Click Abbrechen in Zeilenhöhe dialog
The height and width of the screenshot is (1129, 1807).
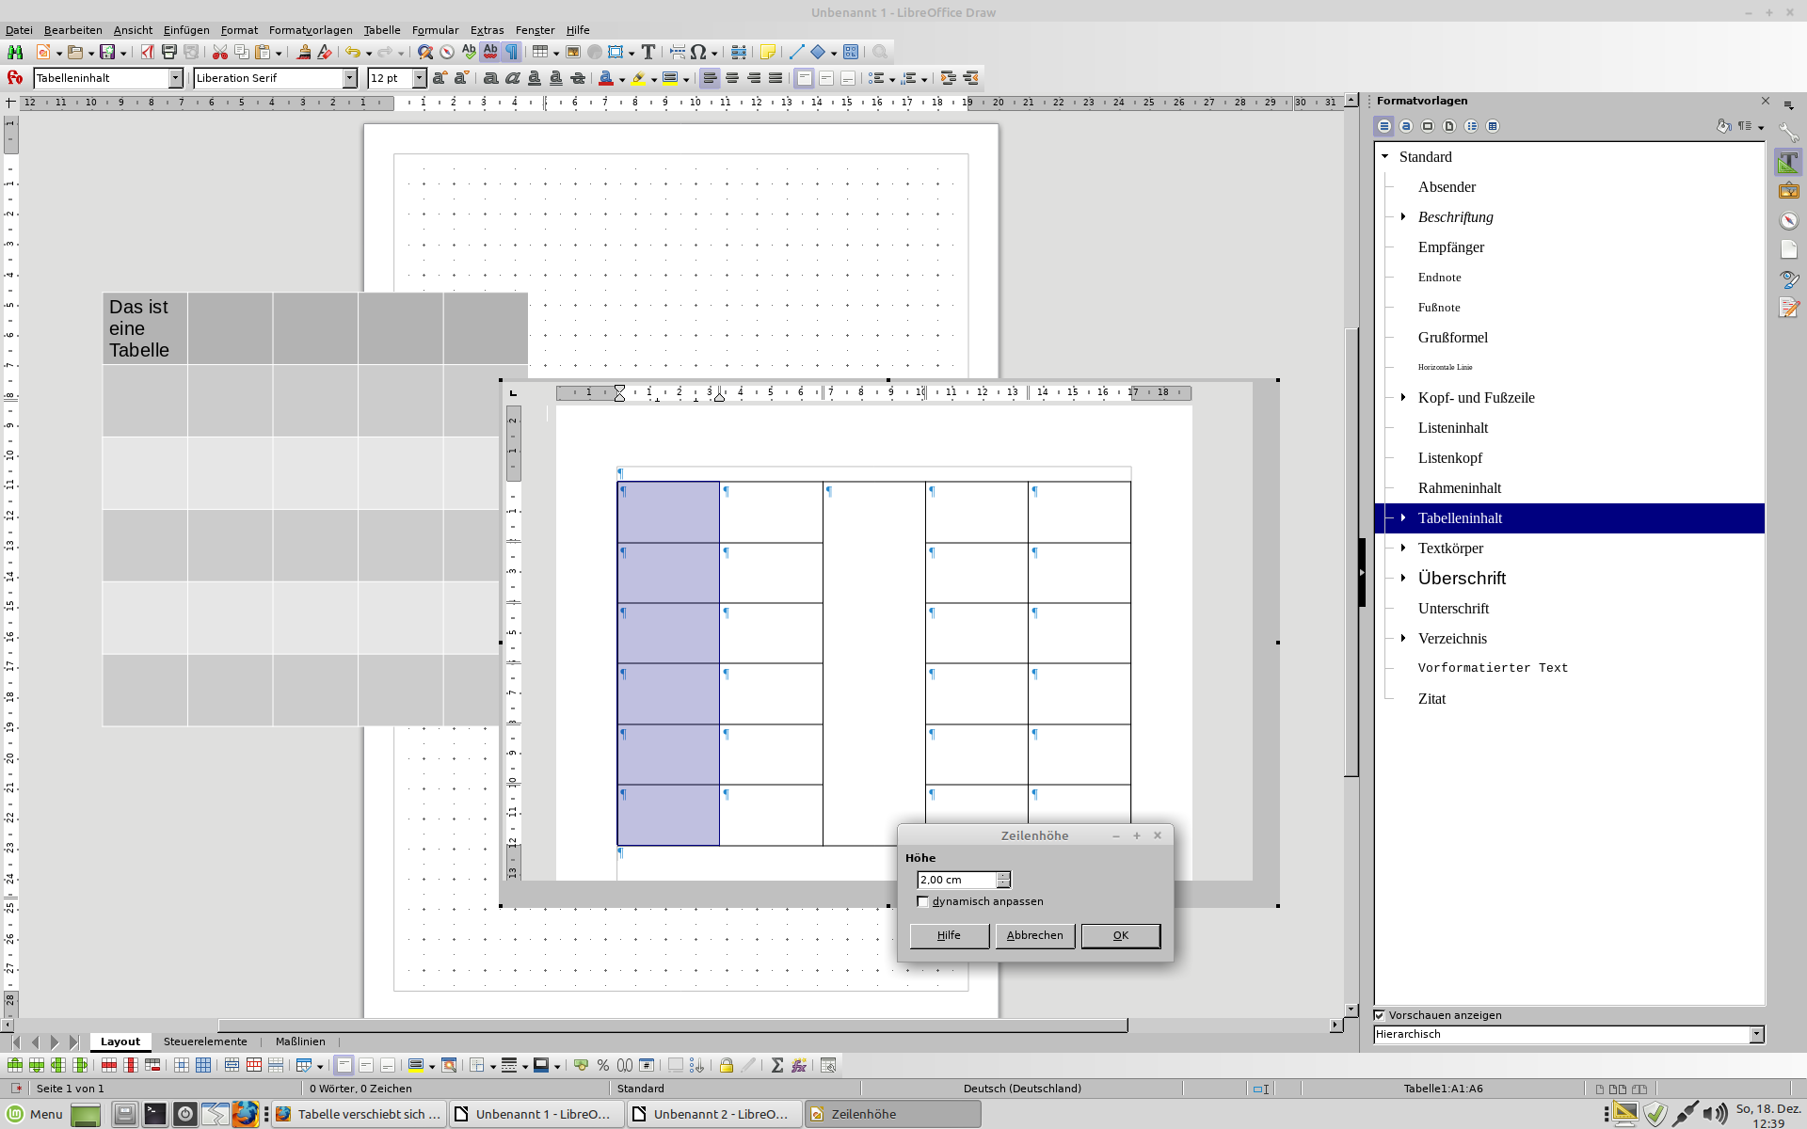click(1034, 935)
